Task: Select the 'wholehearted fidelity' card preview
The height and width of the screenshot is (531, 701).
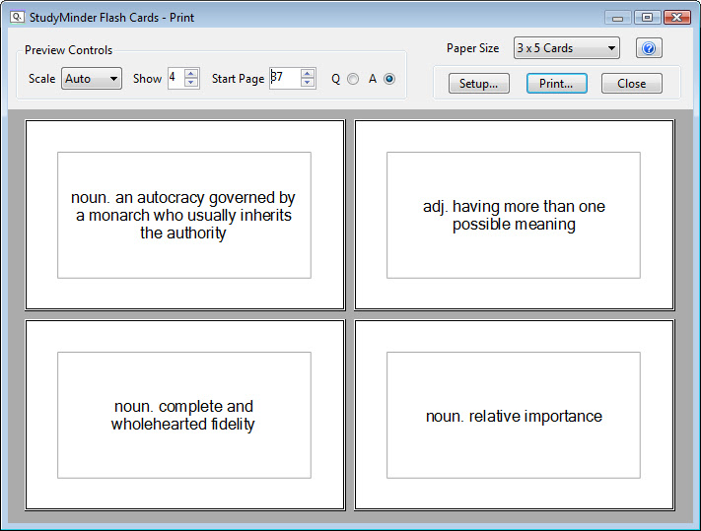Action: point(184,415)
